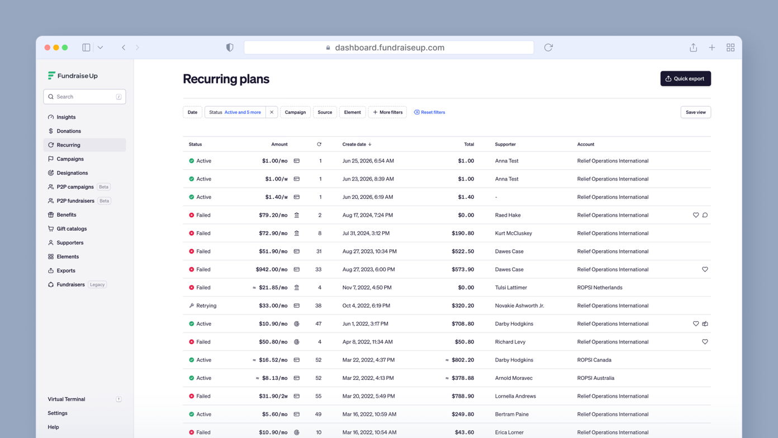
Task: Click supporter Novakie Ashworth Jr.
Action: tap(519, 306)
